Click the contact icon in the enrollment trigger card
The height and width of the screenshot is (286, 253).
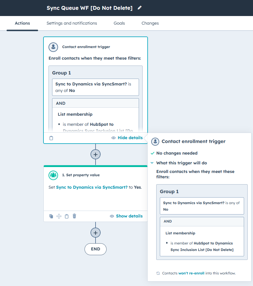point(53,47)
